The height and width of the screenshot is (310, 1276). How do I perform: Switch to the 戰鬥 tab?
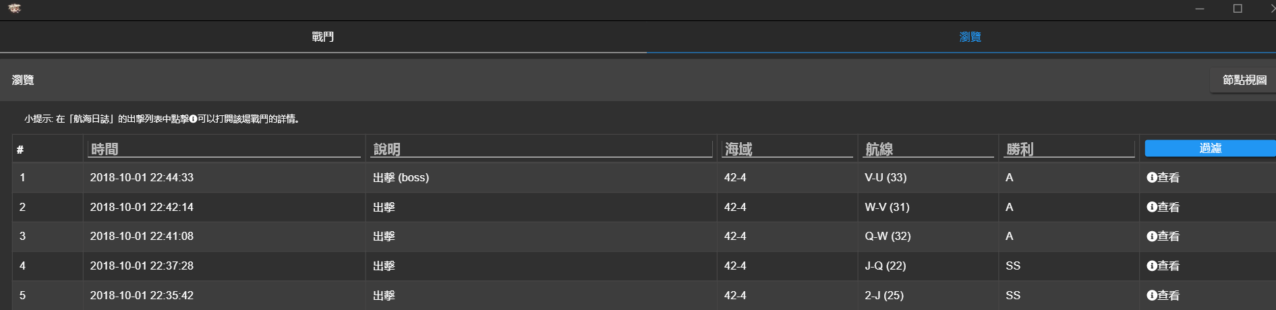click(x=322, y=37)
